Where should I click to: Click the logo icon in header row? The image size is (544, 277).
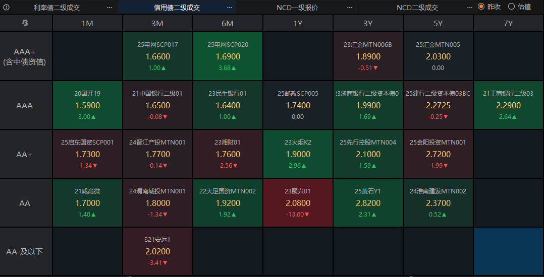tap(26, 23)
